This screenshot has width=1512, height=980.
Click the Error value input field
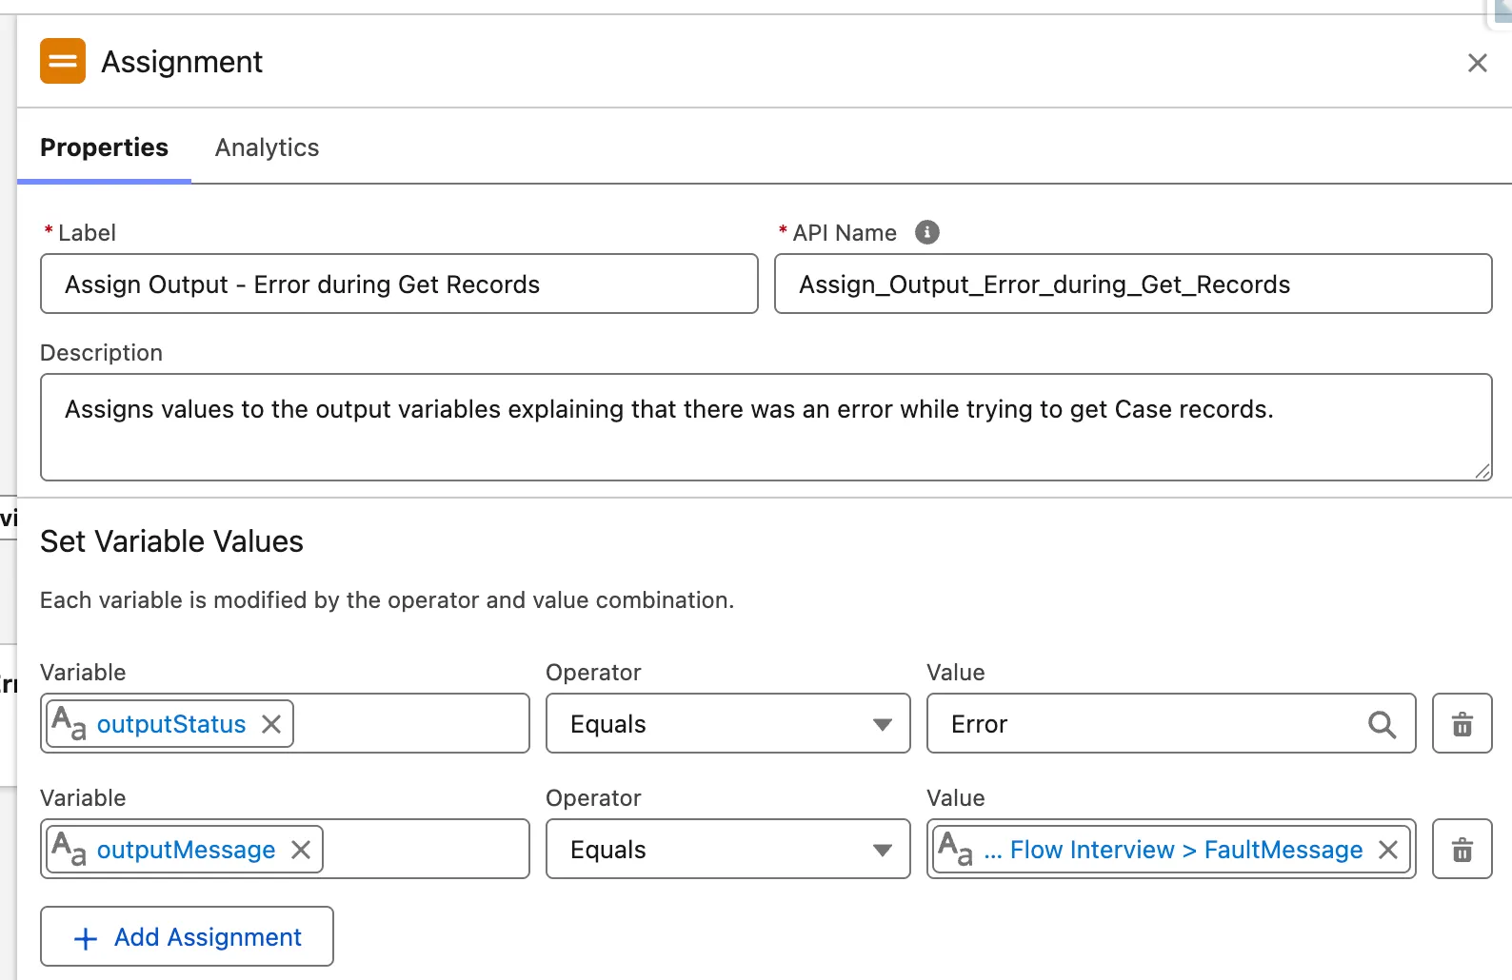1143,724
